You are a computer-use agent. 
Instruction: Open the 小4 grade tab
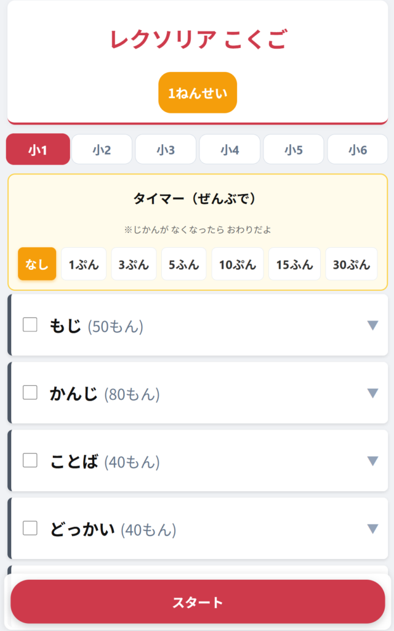click(230, 150)
